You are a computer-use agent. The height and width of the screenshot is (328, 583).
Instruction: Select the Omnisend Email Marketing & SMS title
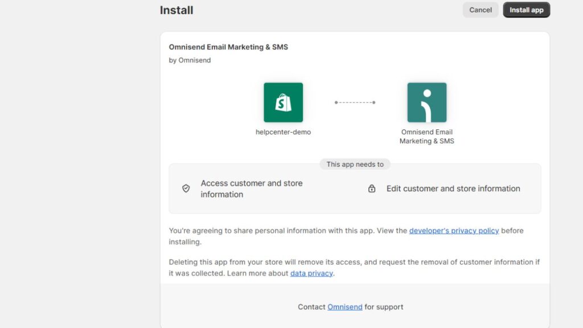(228, 47)
